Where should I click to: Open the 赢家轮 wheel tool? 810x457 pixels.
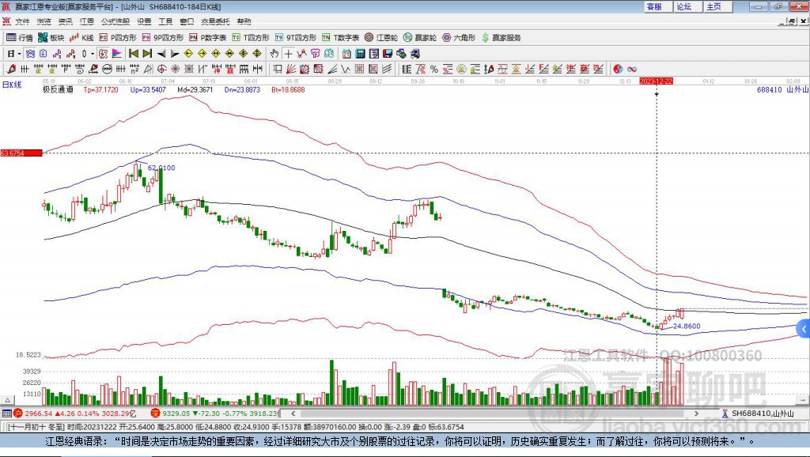(x=420, y=38)
